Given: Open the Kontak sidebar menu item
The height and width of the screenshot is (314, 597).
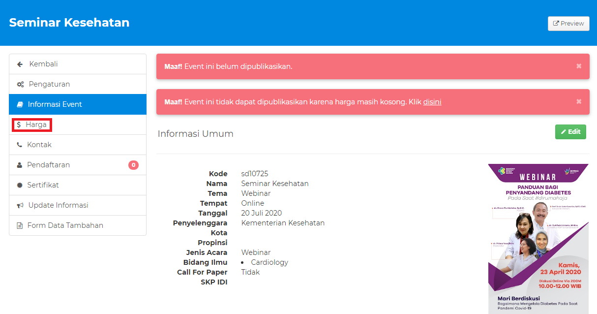Looking at the screenshot, I should point(39,145).
